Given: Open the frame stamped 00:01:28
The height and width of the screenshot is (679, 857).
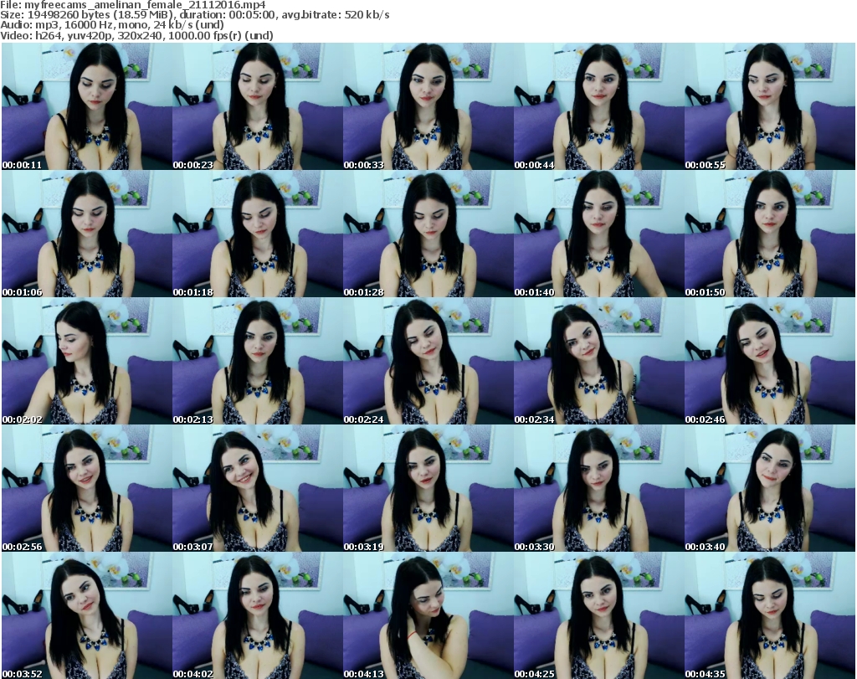Looking at the screenshot, I should (428, 234).
